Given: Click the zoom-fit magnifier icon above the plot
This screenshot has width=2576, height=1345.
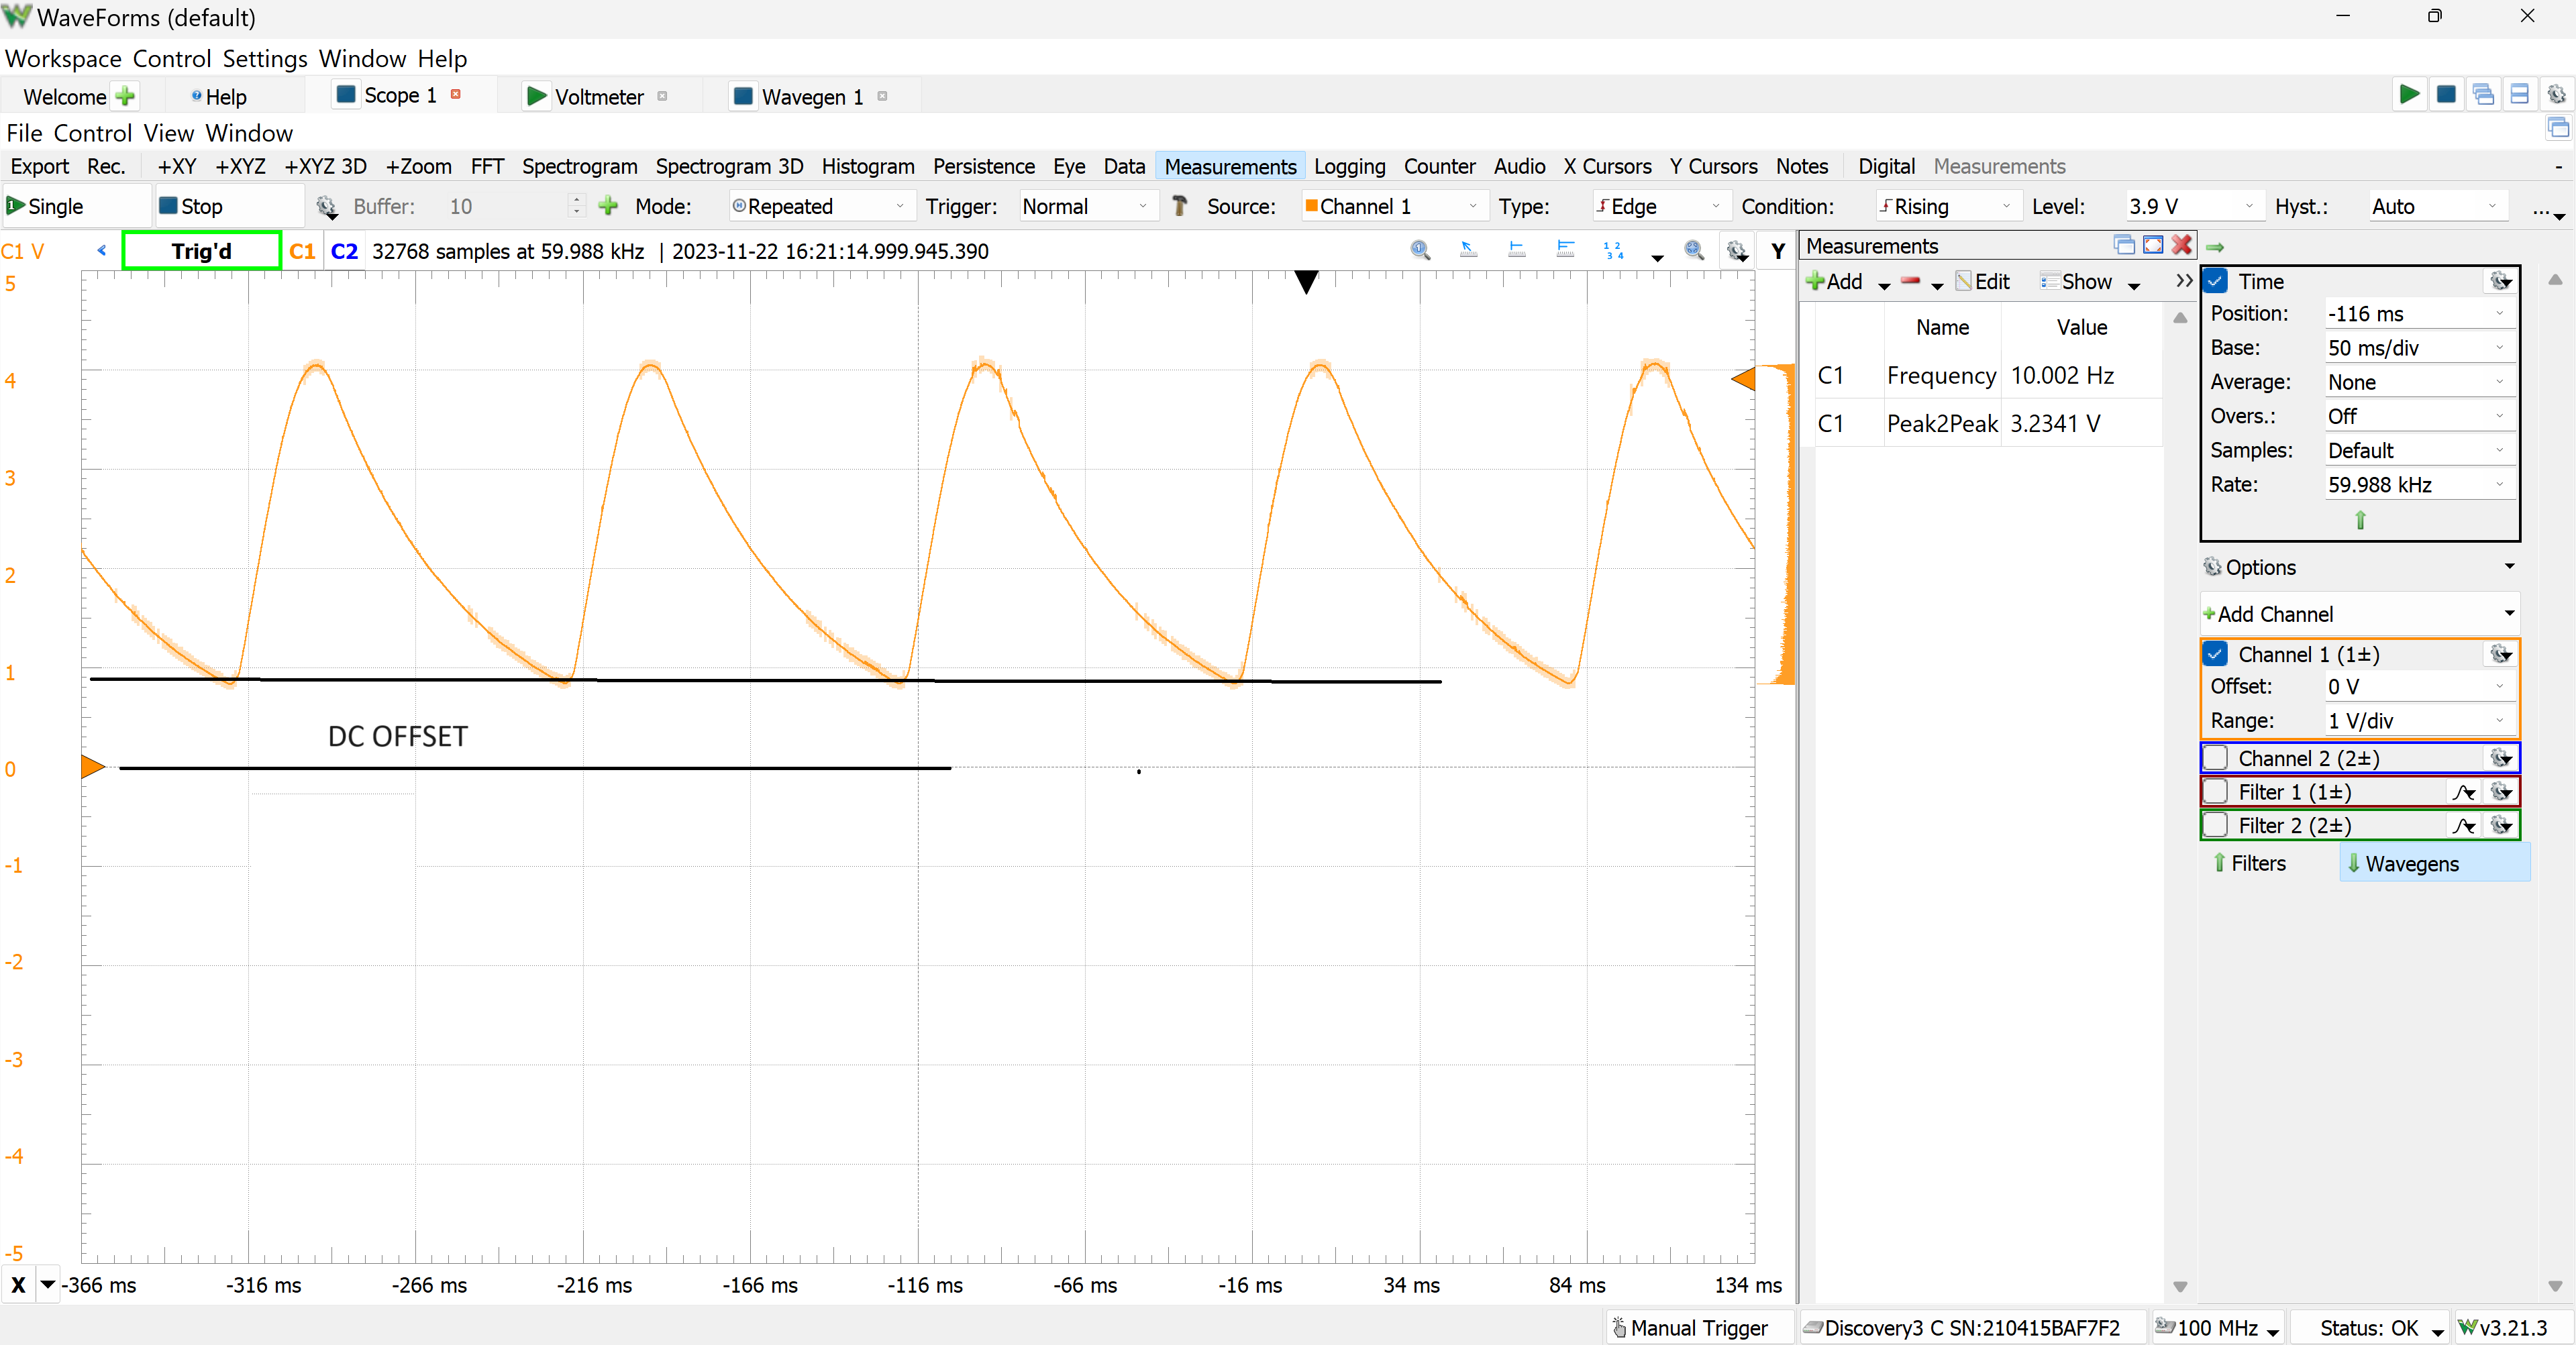Looking at the screenshot, I should (1694, 250).
